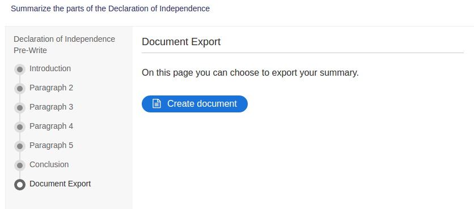
Task: Select the Paragraph 3 step circle marker
Action: 20,108
